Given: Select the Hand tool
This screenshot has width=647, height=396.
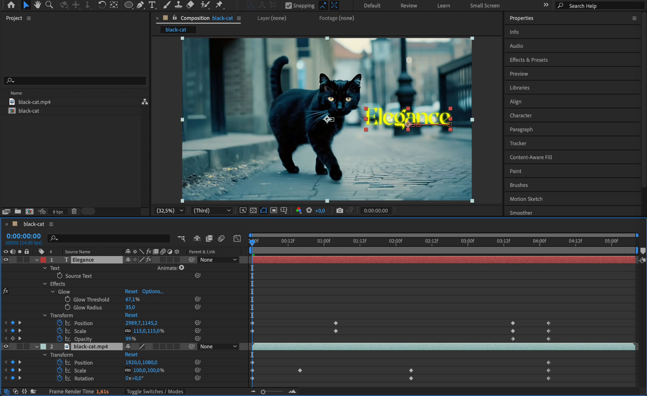Looking at the screenshot, I should coord(38,5).
